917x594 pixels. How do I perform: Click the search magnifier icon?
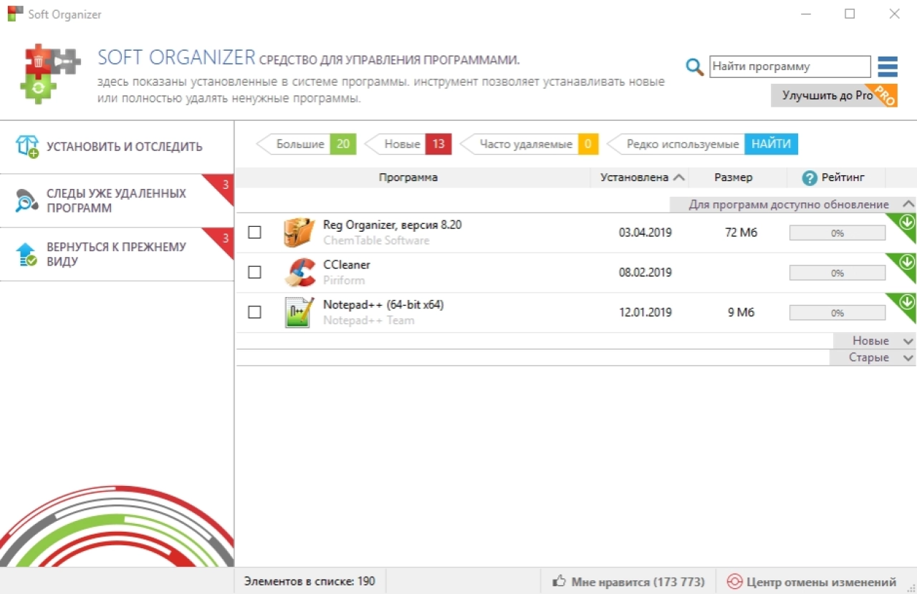click(694, 67)
